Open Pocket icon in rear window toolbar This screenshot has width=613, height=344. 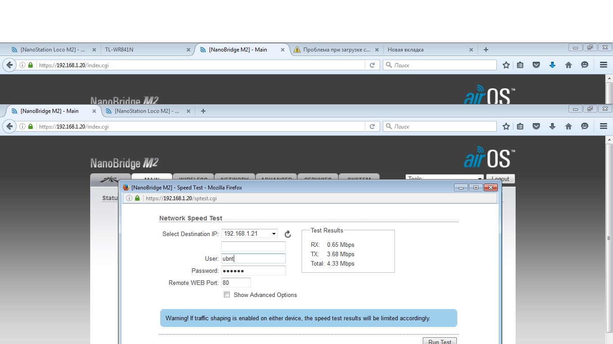pos(536,65)
